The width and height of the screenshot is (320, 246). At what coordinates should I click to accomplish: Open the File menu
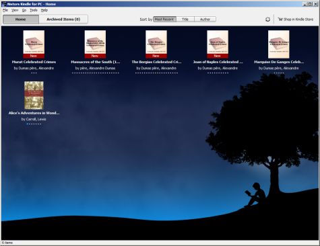point(5,10)
